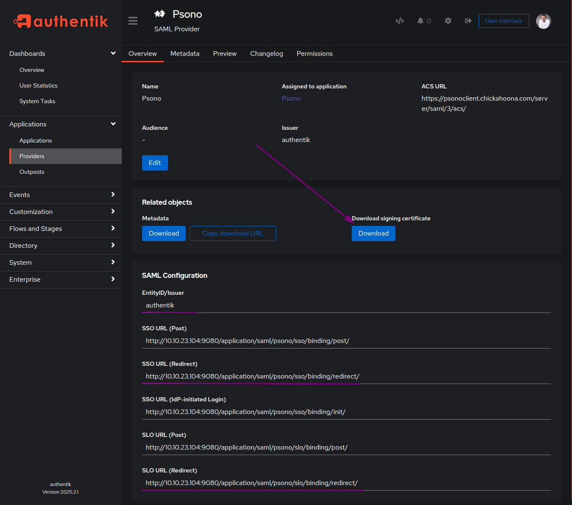Click Copy download URL button

(x=233, y=233)
